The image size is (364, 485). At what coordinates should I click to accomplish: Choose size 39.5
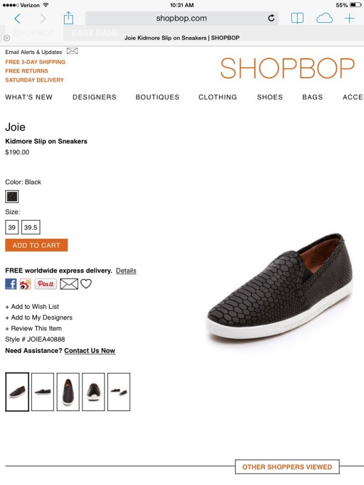click(31, 227)
